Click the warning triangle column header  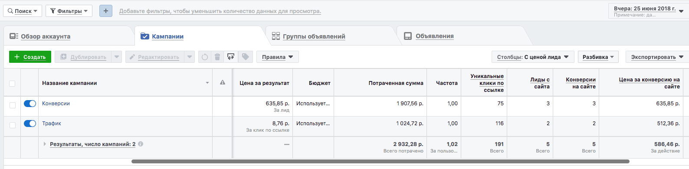tap(223, 82)
